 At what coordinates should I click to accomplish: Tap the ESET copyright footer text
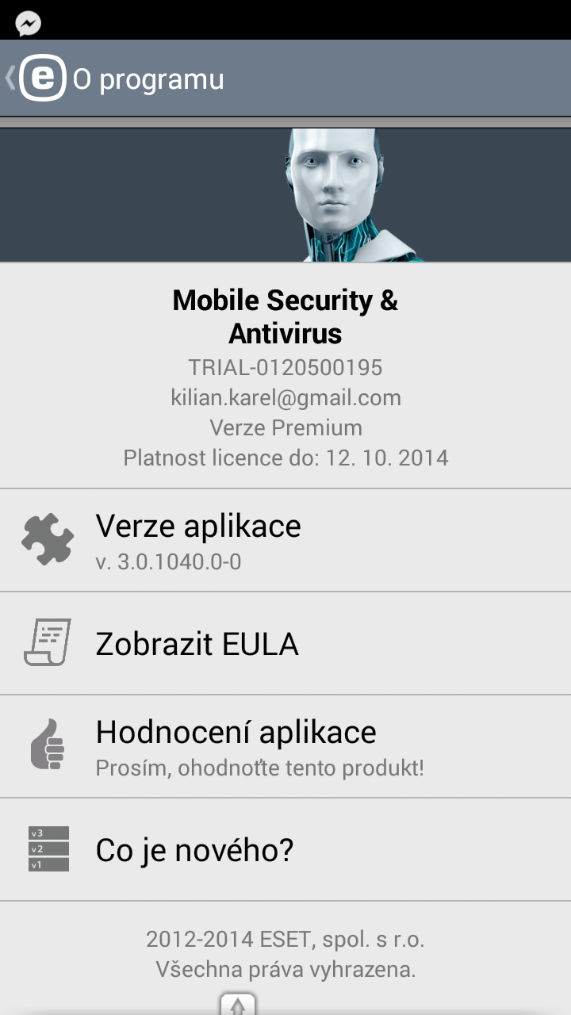point(285,954)
